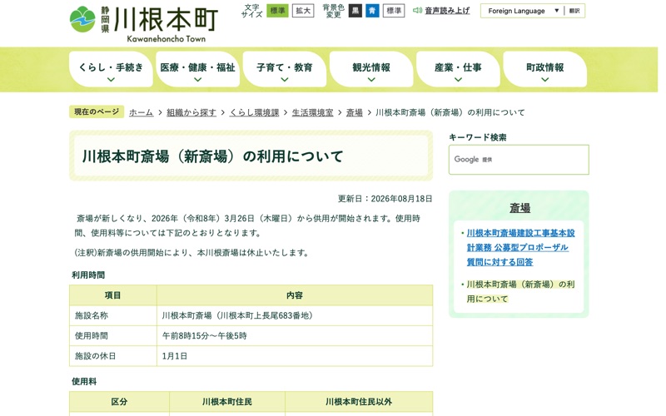Screen dimensions: 666x416
Task: Expand the 産業・仕事 menu
Action: pos(458,70)
